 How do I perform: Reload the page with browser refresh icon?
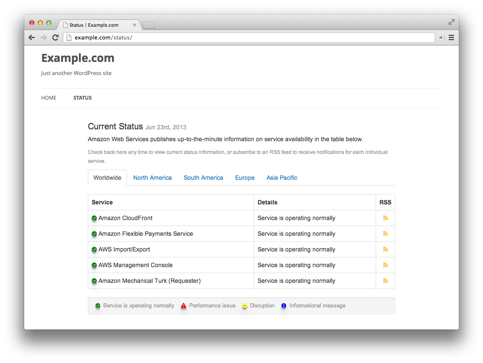(56, 38)
